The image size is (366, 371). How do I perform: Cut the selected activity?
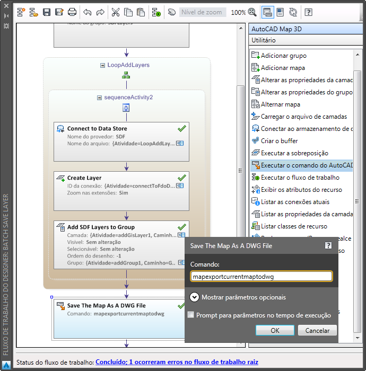116,12
